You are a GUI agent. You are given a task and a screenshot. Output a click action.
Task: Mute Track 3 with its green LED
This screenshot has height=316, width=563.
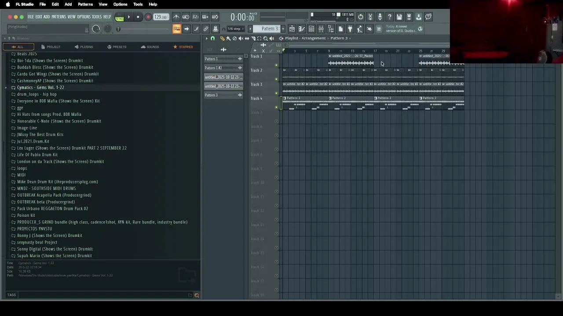pos(276,93)
